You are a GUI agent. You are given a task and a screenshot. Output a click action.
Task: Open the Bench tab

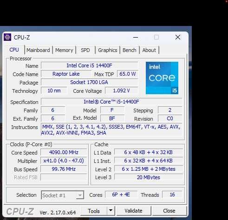click(x=130, y=50)
